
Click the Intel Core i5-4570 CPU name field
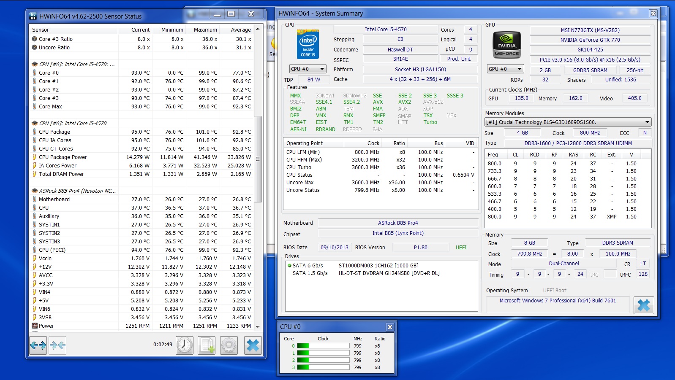386,30
